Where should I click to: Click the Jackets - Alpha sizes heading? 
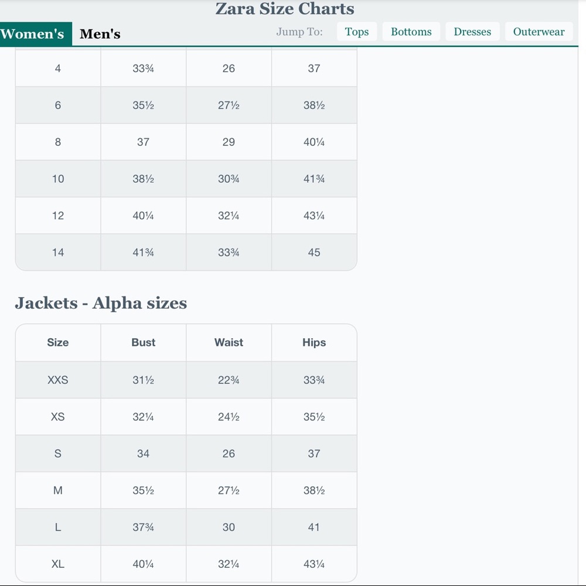101,303
